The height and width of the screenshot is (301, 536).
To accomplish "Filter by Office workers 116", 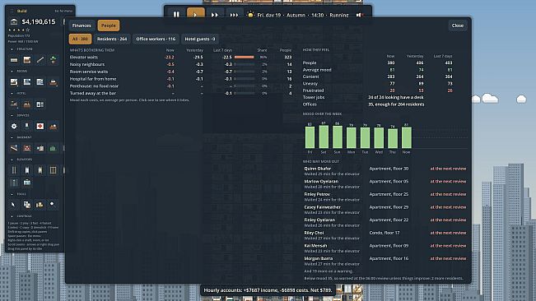I will pos(156,39).
